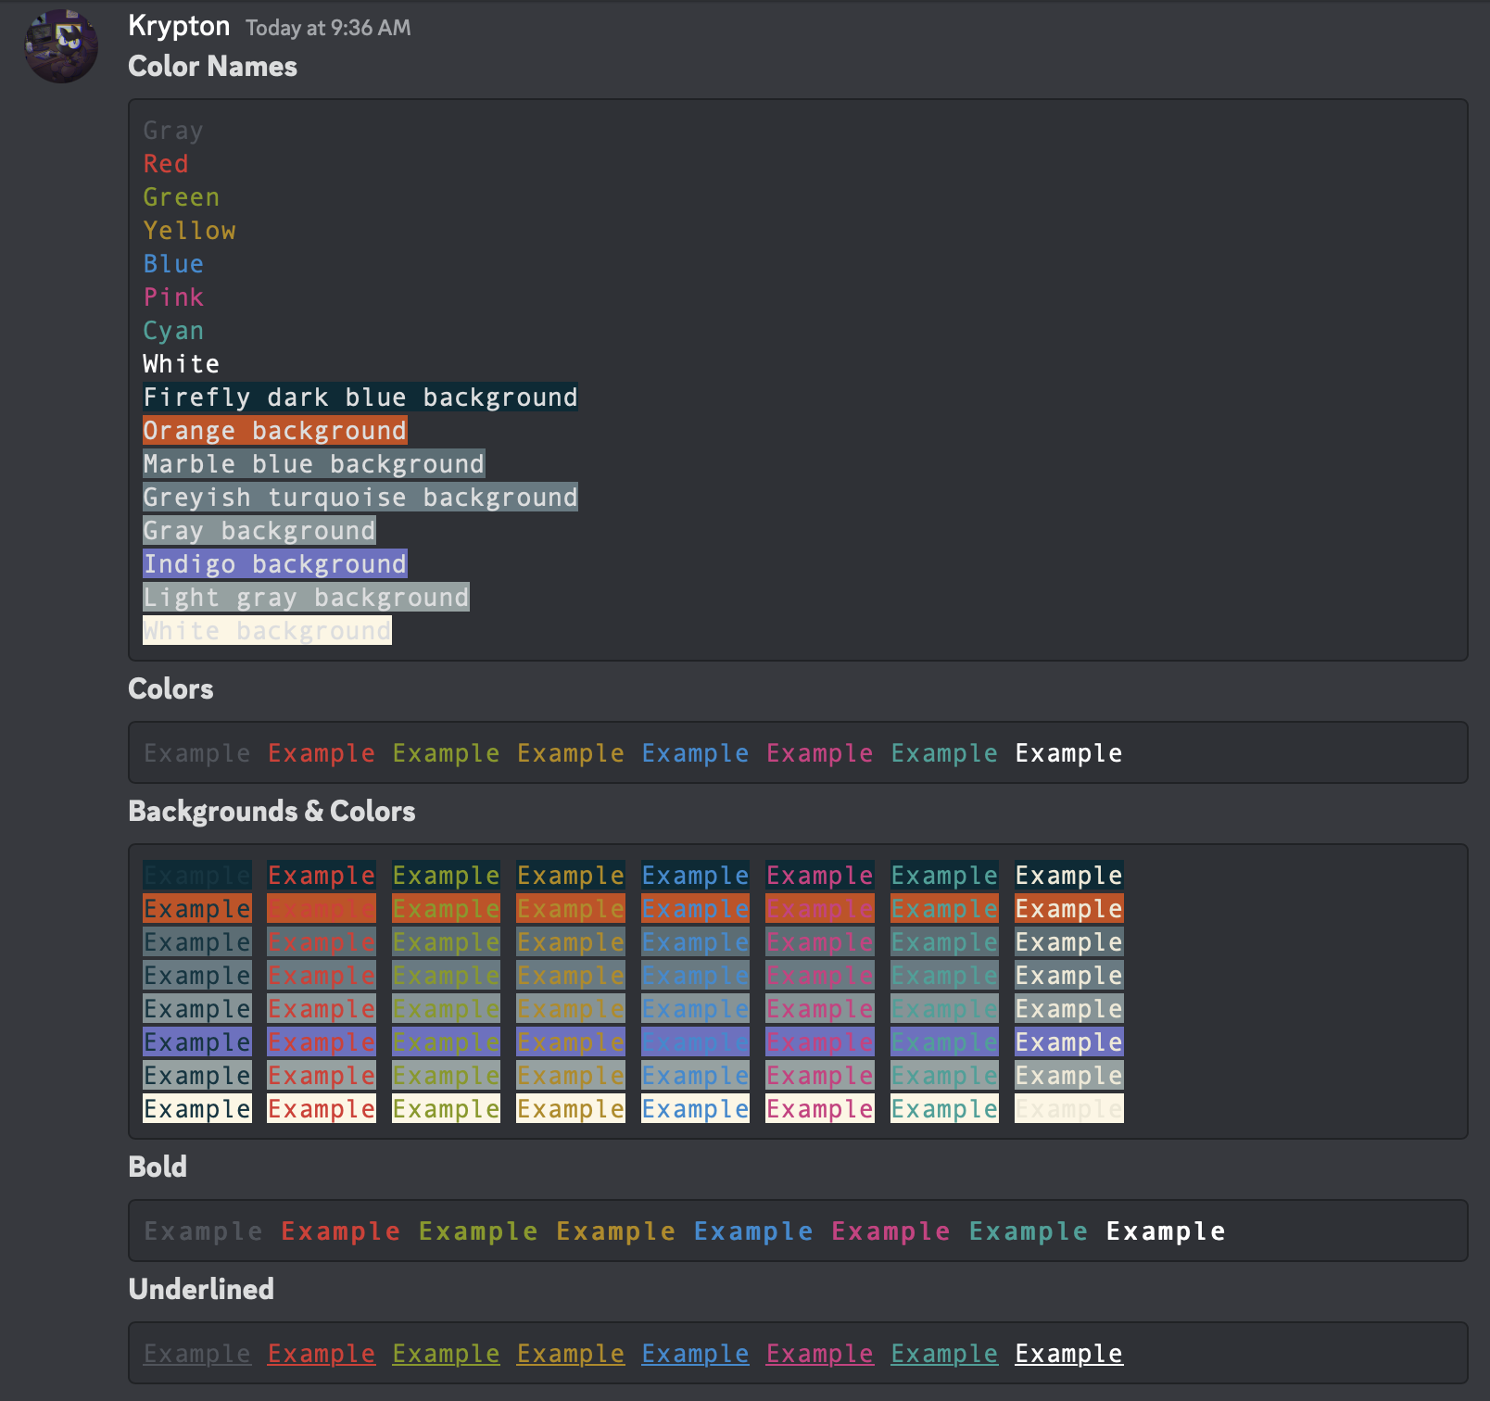Image resolution: width=1490 pixels, height=1401 pixels.
Task: Select the 'Firefly dark blue background' line
Action: click(x=360, y=398)
